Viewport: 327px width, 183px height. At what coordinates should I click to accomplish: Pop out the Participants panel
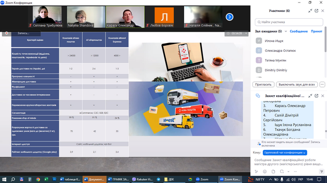point(316,11)
